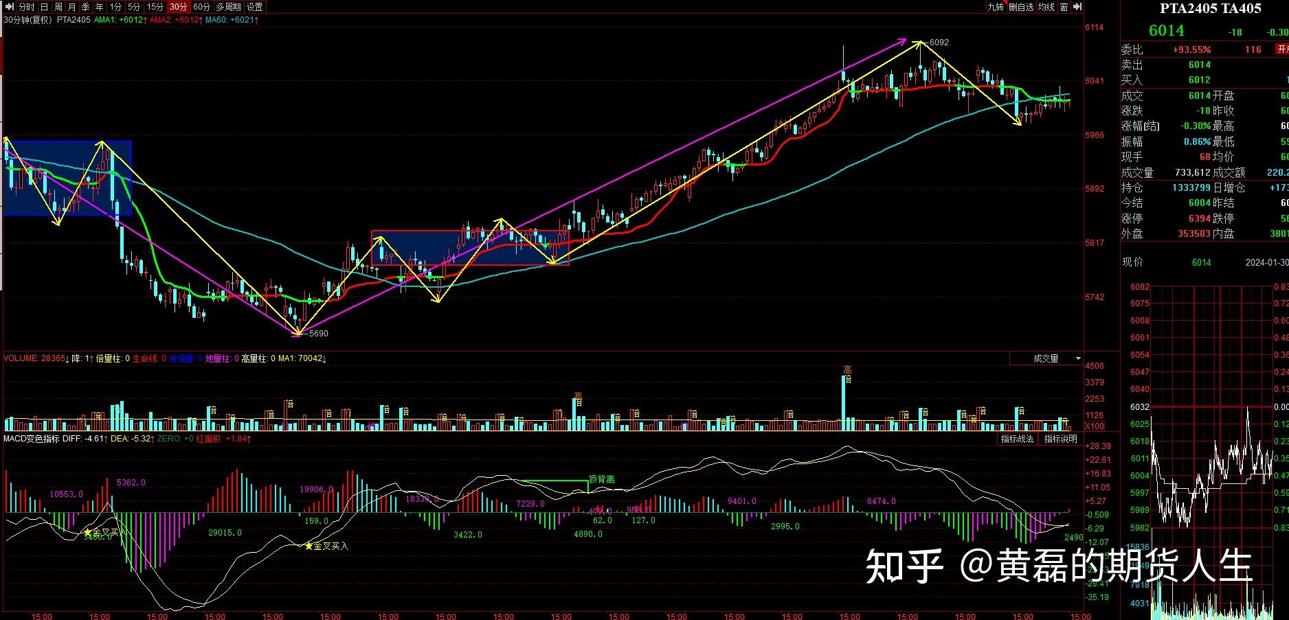
Task: Switch chart to 60分 period
Action: tap(201, 7)
